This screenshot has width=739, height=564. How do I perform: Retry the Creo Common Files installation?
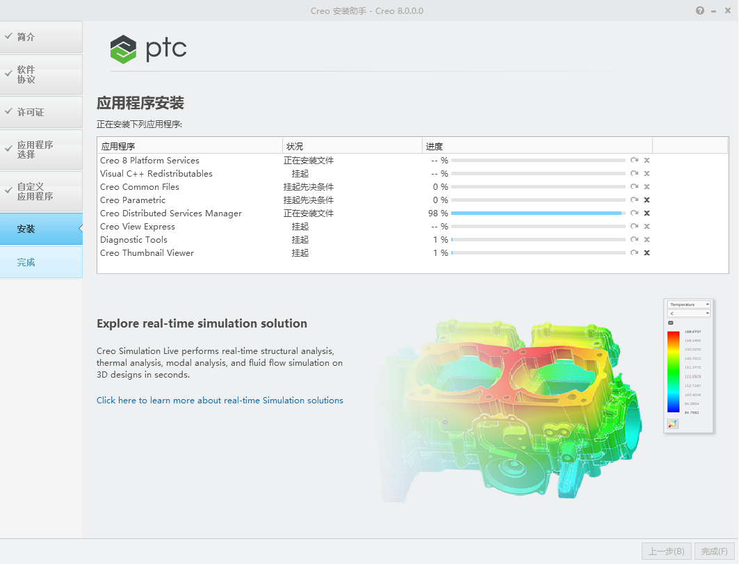pos(634,187)
